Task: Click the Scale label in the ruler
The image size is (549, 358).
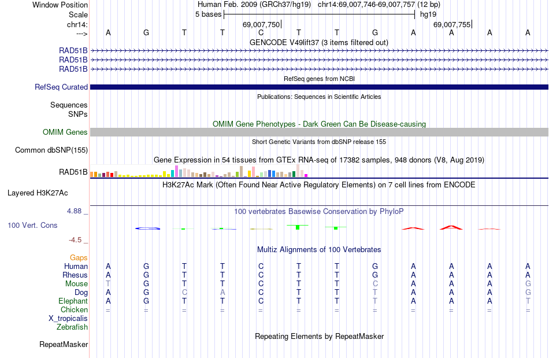Action: pos(78,14)
